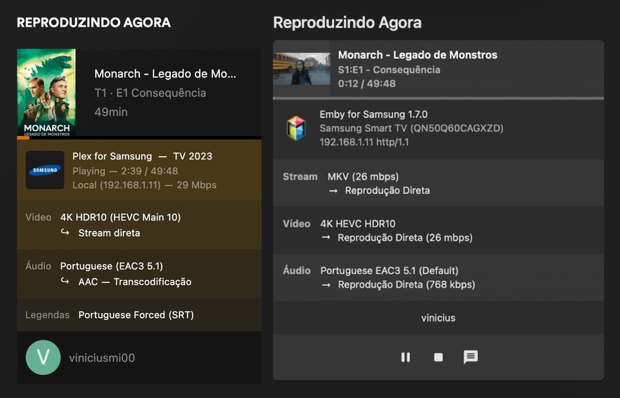Select 'AAC — Transcodificação' audio line
Viewport: 620px width, 398px height.
[x=135, y=282]
